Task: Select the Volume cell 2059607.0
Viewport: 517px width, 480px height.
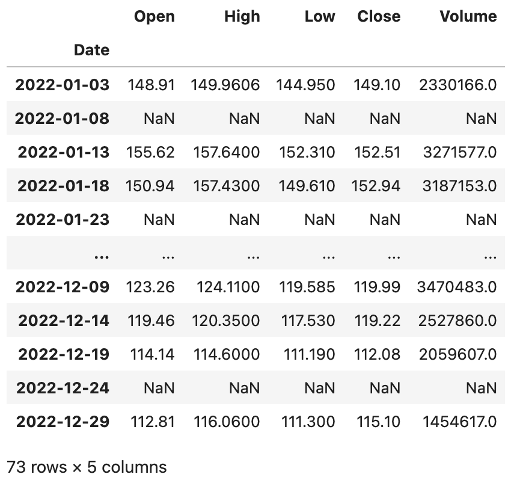Action: pos(457,354)
